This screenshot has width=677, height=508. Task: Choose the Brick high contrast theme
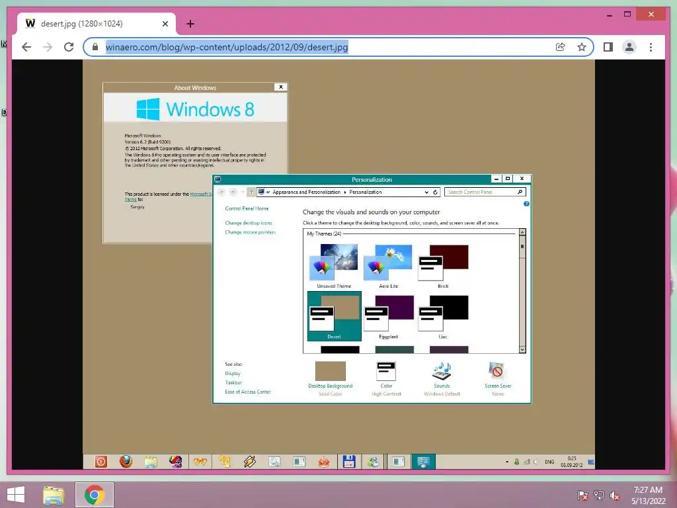pyautogui.click(x=443, y=267)
